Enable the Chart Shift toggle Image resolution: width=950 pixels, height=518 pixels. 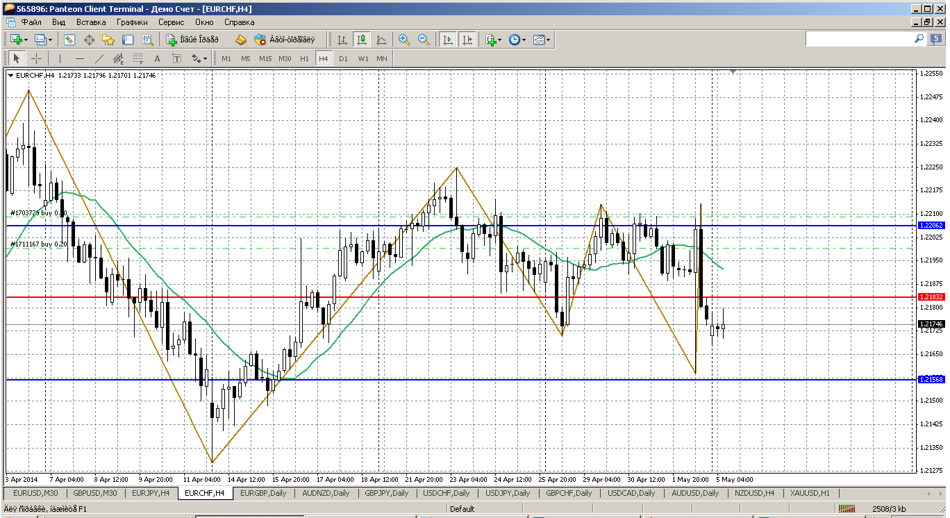coord(467,40)
